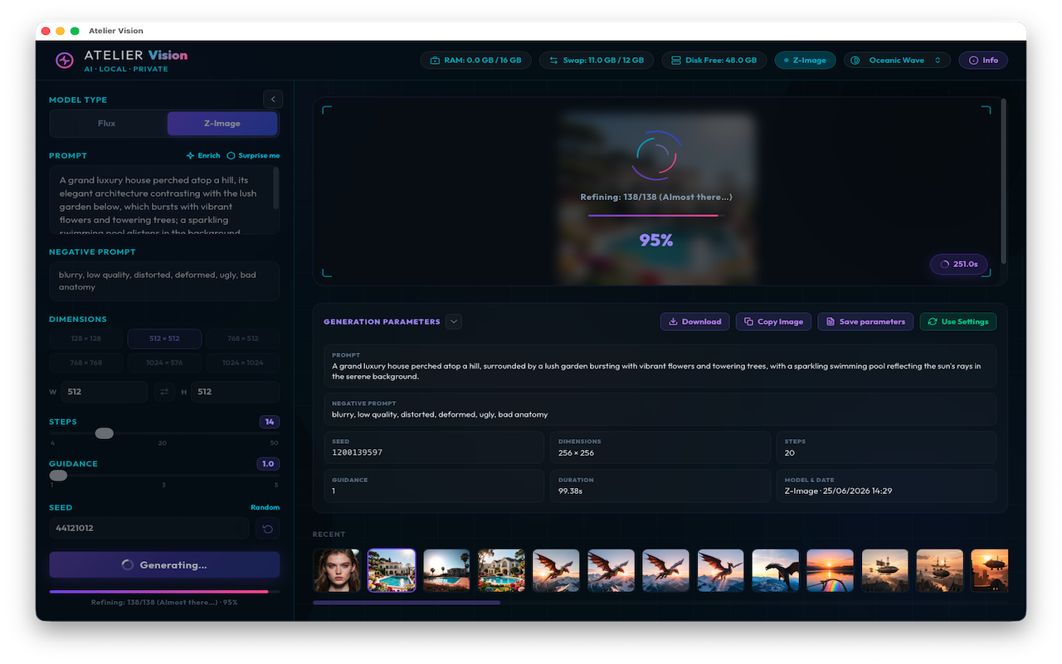Open the rainbow sunset thumbnail in Recent
The image size is (1062, 664).
coord(830,570)
